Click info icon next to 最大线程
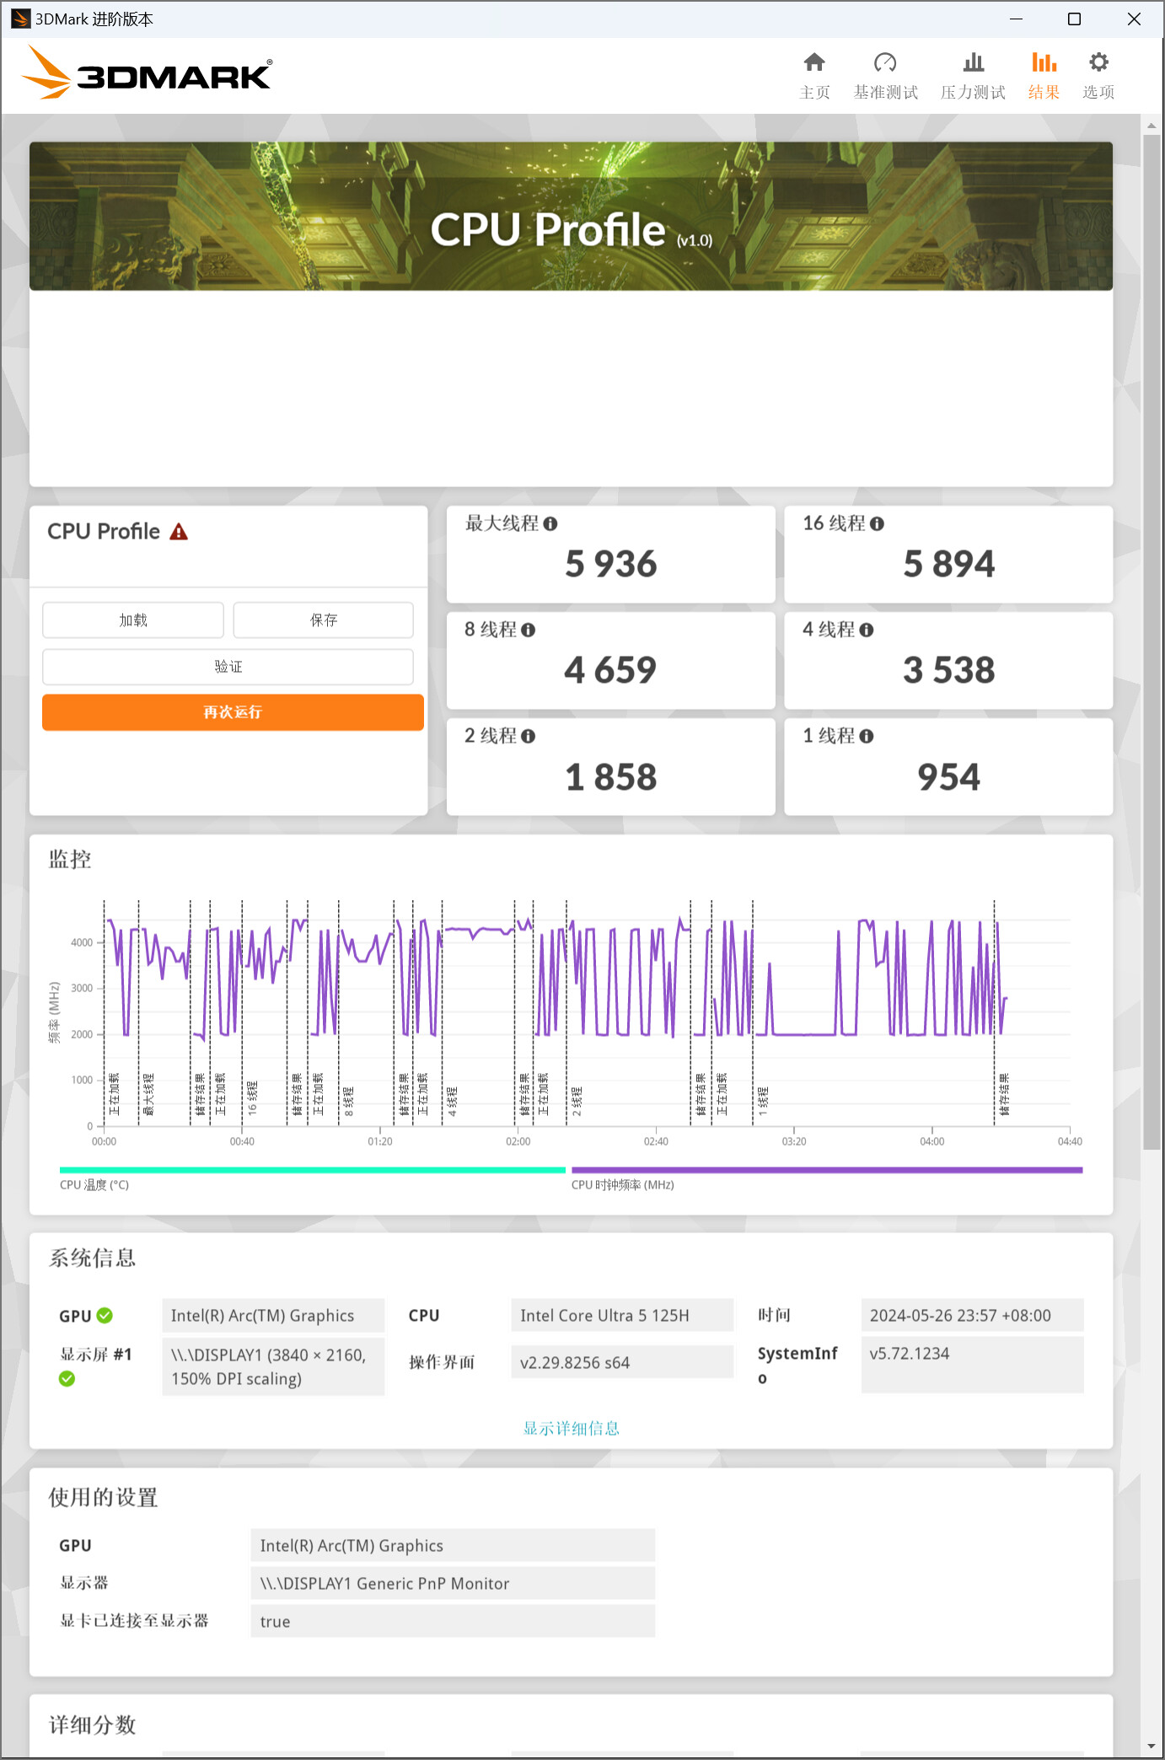 click(x=550, y=524)
